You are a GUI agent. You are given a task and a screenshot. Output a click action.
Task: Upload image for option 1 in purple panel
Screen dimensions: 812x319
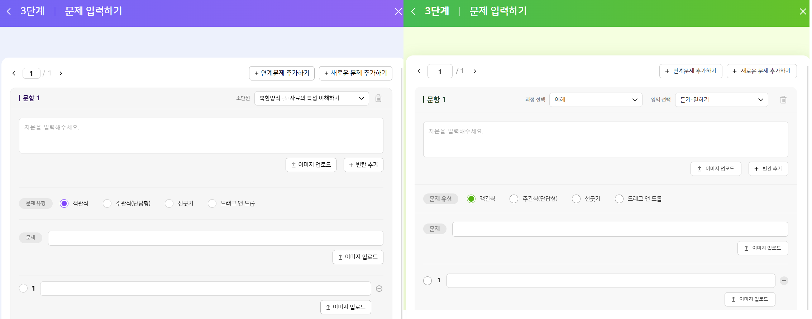tap(345, 307)
